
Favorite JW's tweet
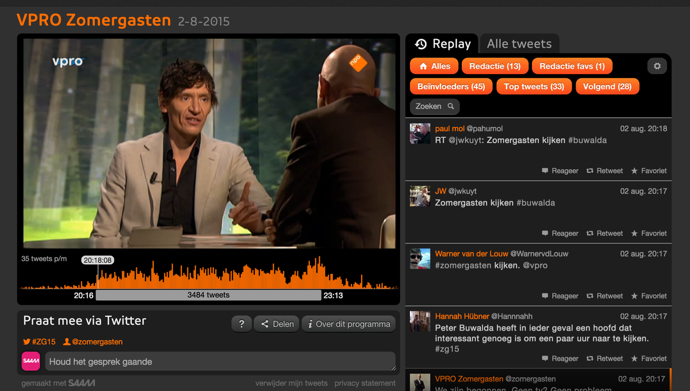click(x=649, y=233)
